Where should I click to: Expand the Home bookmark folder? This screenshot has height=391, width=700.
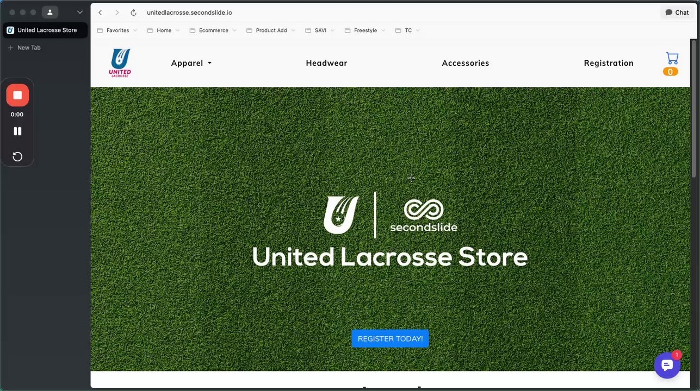(163, 30)
